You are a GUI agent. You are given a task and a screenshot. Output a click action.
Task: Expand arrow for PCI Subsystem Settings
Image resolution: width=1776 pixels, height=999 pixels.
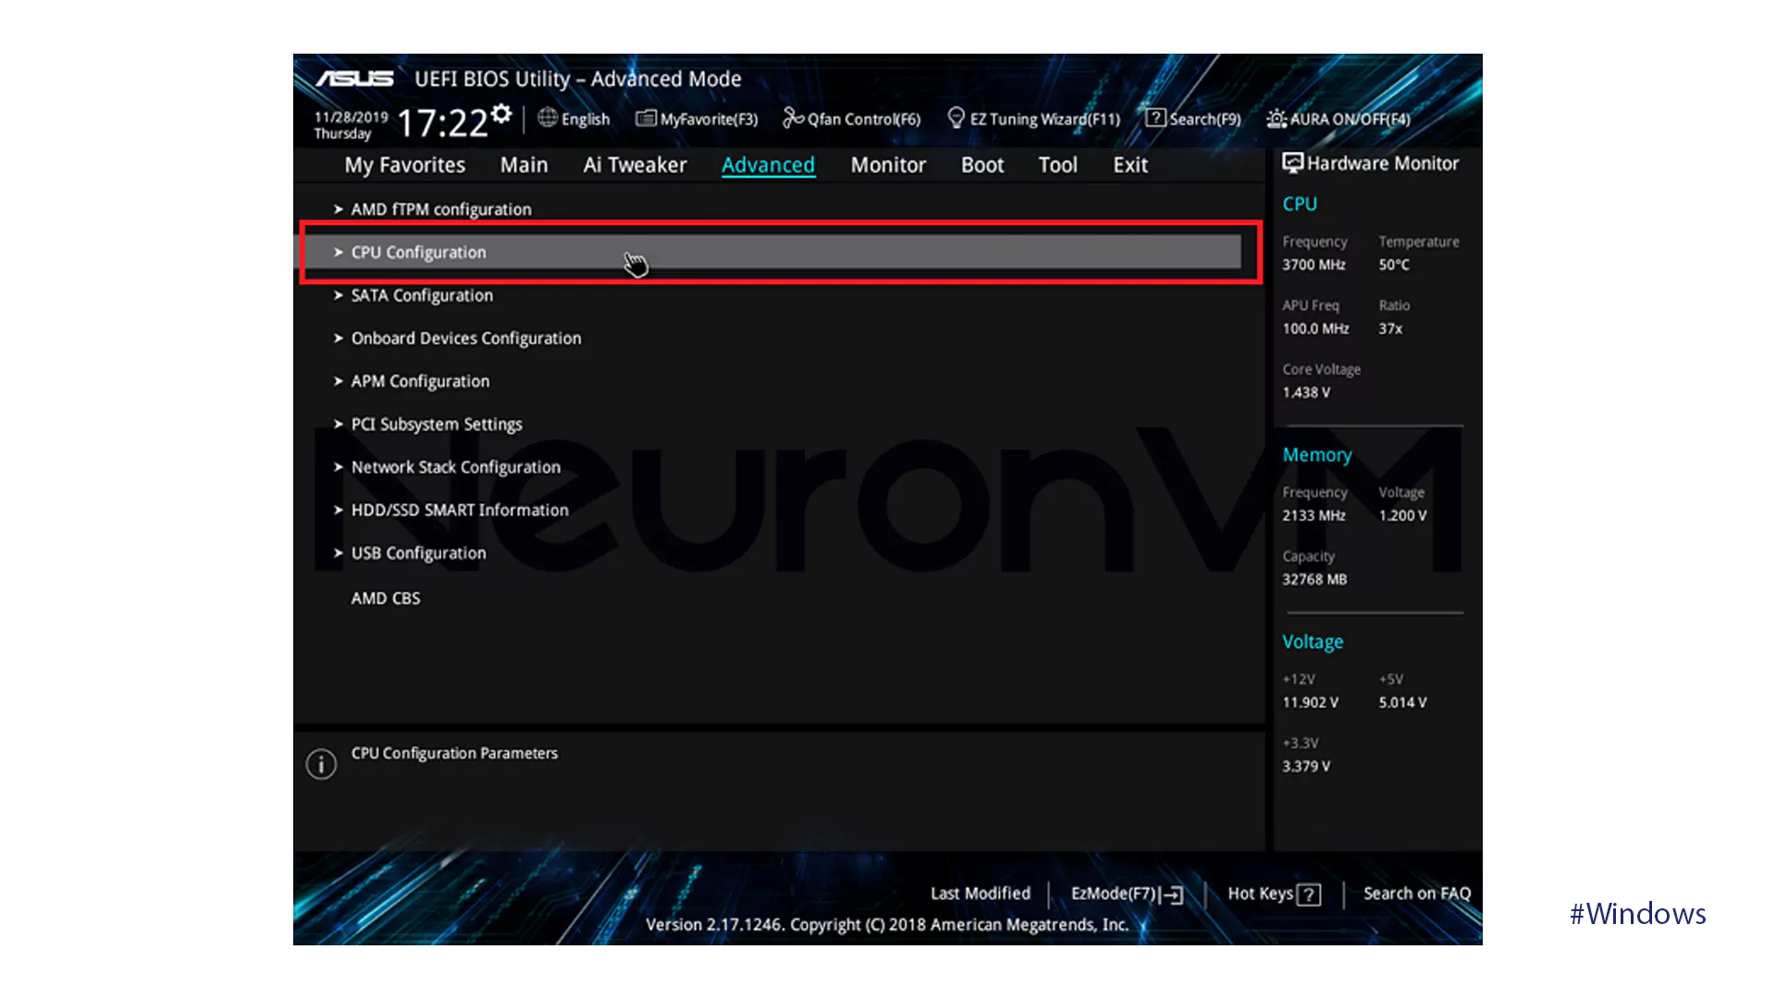(x=339, y=424)
